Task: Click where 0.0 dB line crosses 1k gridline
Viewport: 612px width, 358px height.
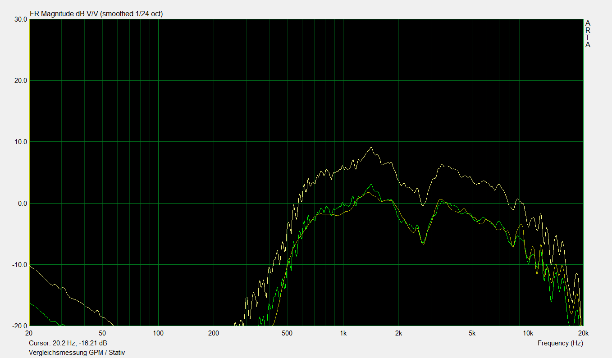Action: [343, 203]
